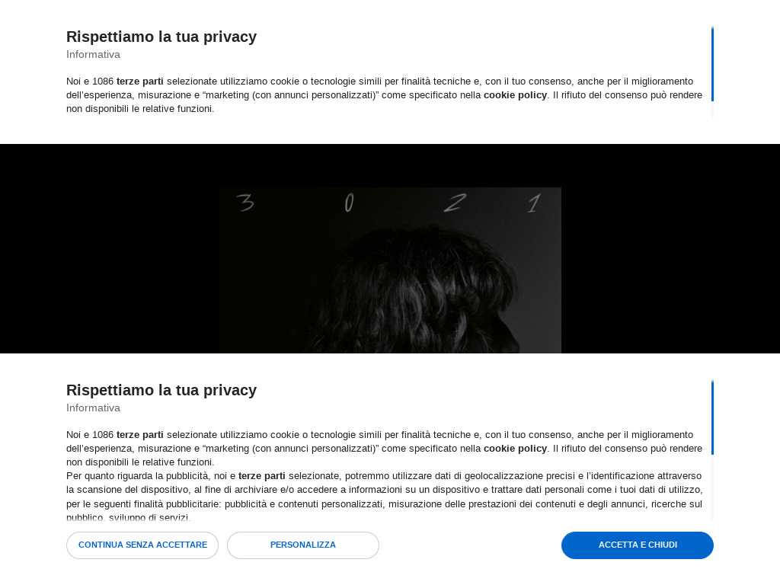Follow the "cookie policy" link in lower notice
780x585 pixels.
coord(515,449)
